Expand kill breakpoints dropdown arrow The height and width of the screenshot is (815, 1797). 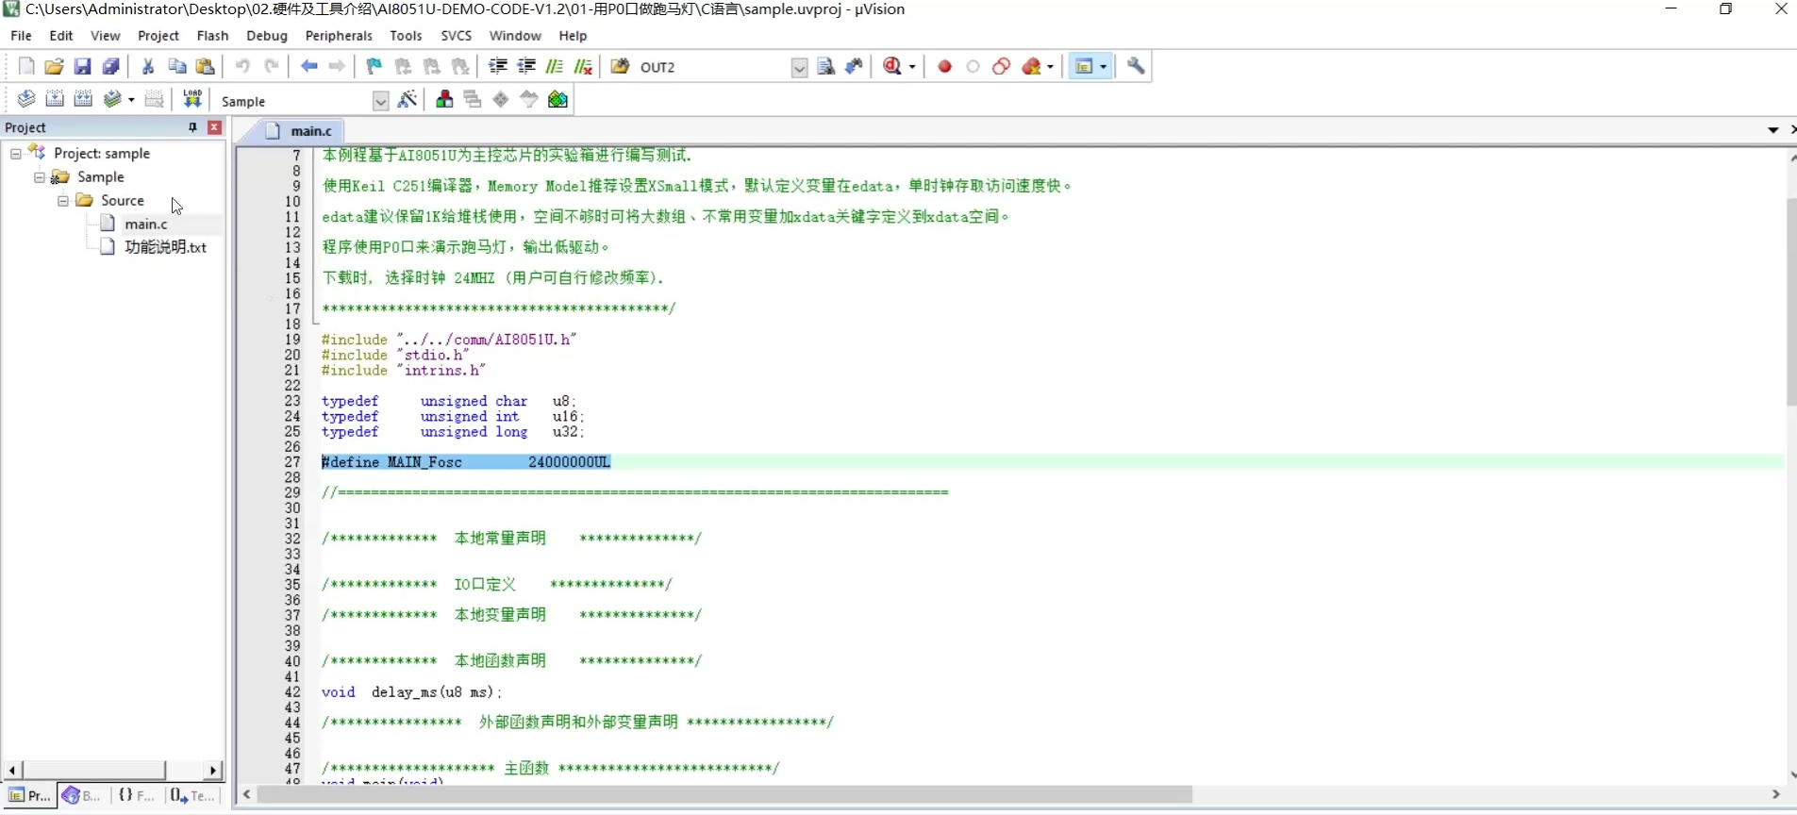point(1050,67)
